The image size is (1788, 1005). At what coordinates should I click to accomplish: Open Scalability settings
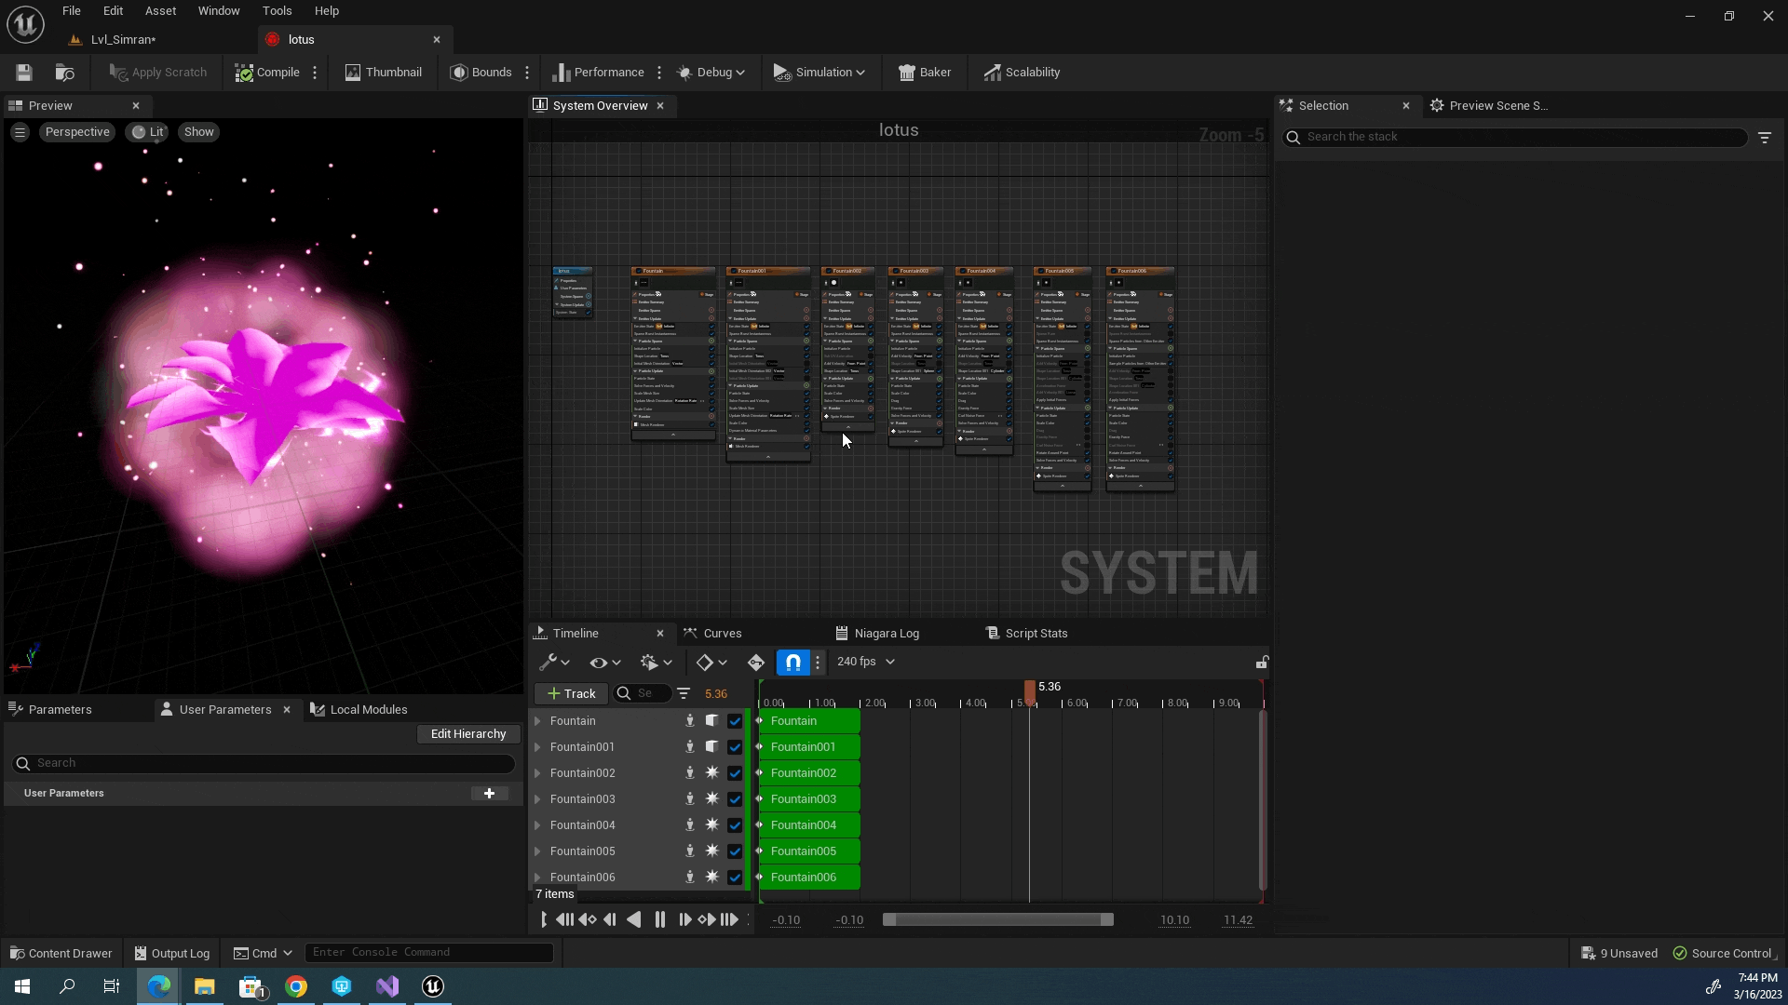1022,73
